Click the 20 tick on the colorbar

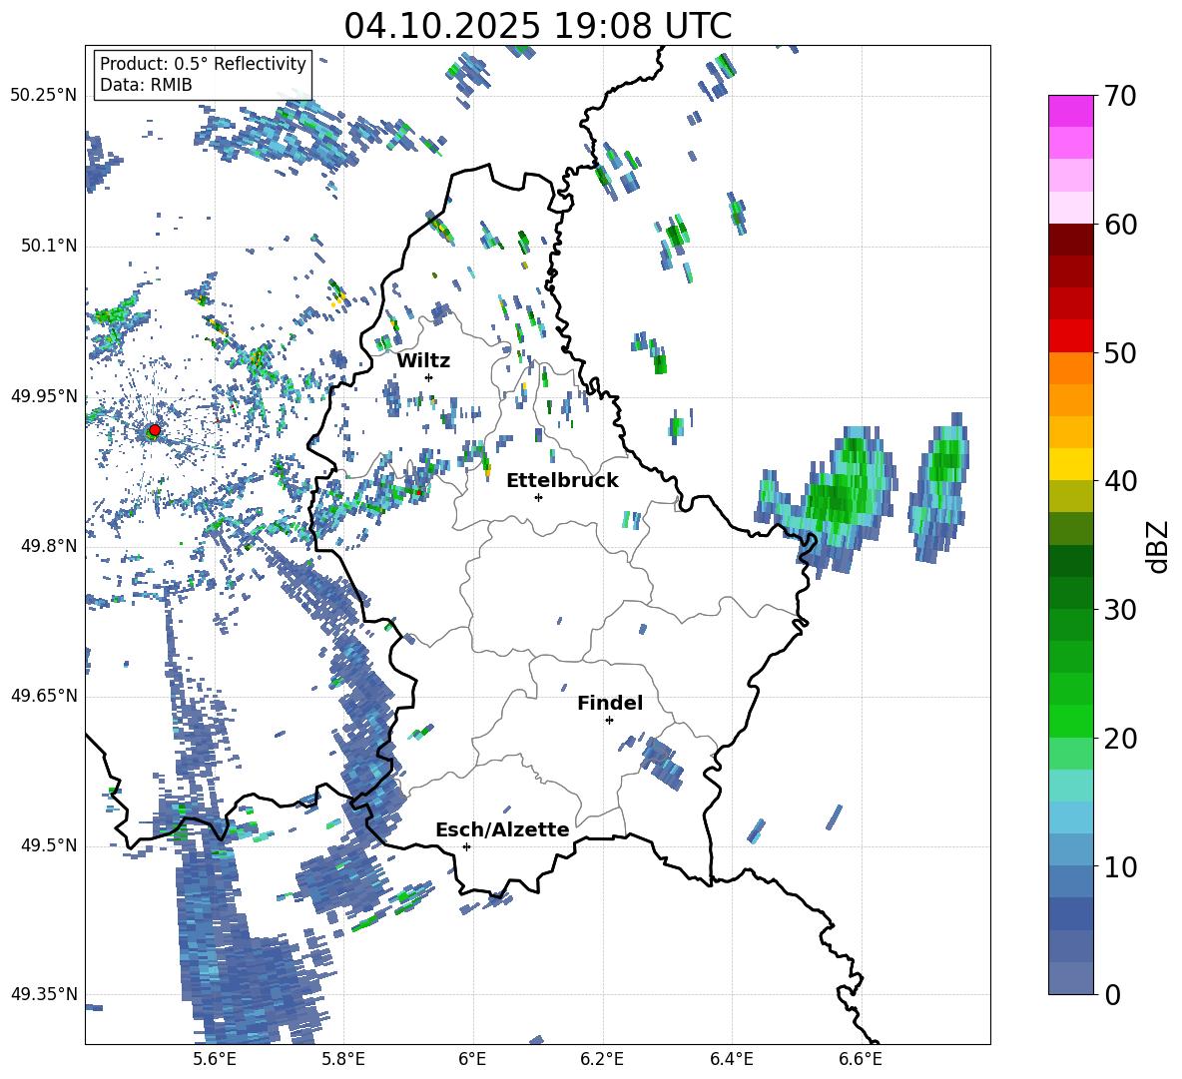coord(1119,739)
